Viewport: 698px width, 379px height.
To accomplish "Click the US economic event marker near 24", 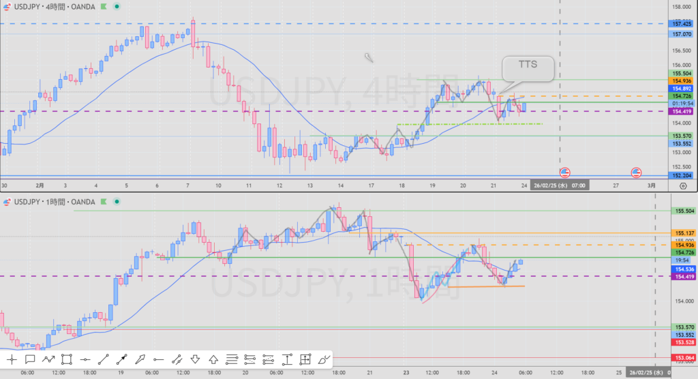I will pyautogui.click(x=564, y=172).
